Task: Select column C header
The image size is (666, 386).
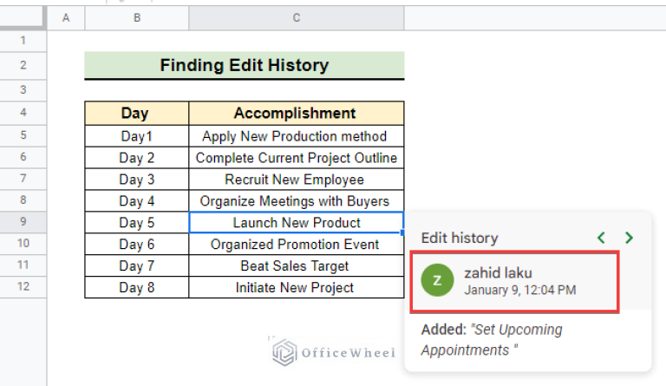Action: 296,17
